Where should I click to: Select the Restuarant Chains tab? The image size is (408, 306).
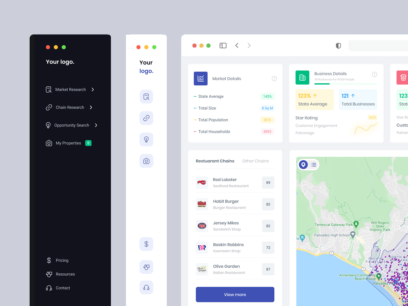215,161
